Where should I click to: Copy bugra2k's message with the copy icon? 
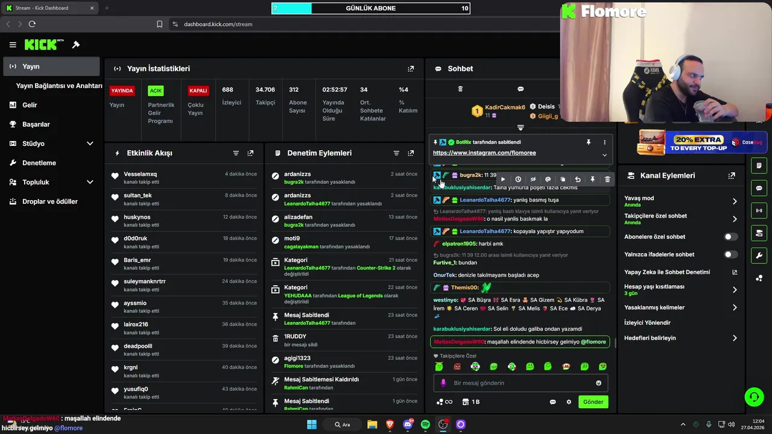click(563, 179)
